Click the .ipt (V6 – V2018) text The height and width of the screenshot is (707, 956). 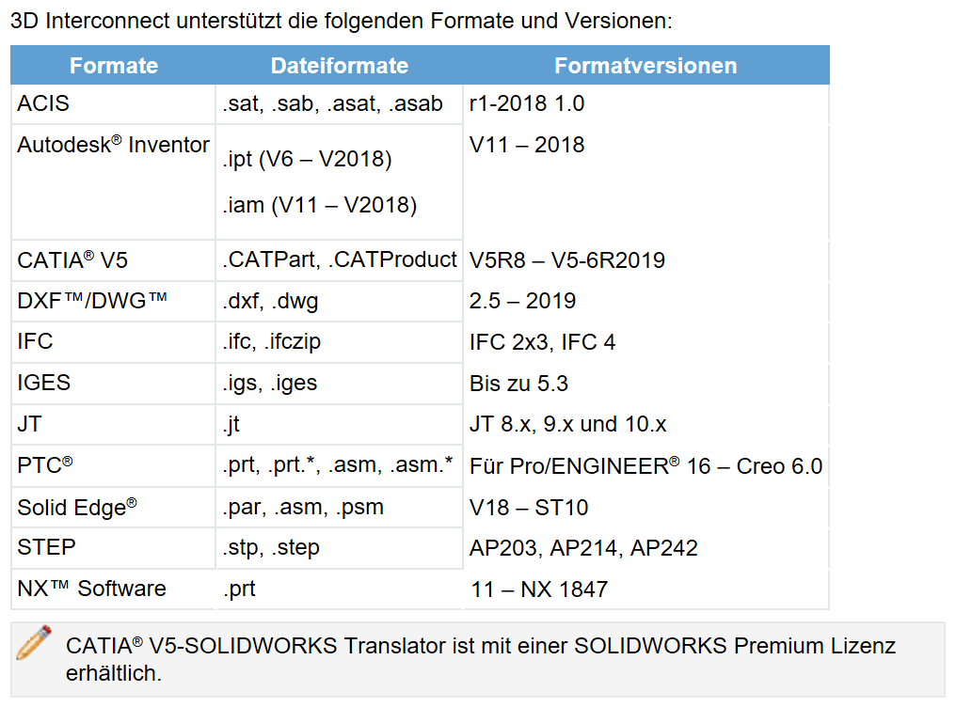tap(308, 160)
